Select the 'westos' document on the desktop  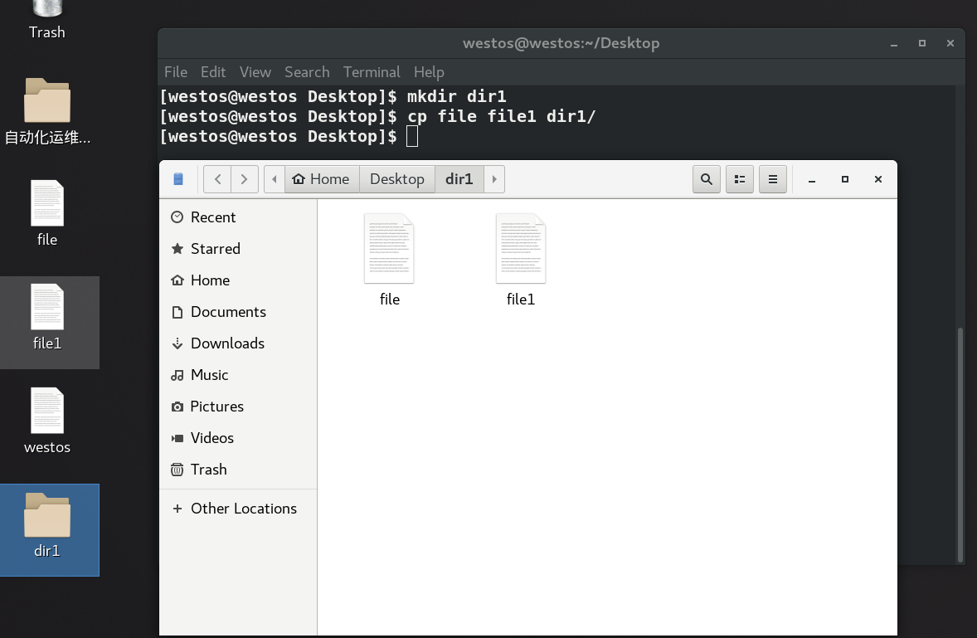click(x=47, y=421)
